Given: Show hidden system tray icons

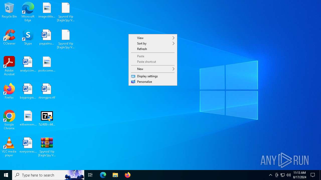Looking at the screenshot, I should [271, 175].
